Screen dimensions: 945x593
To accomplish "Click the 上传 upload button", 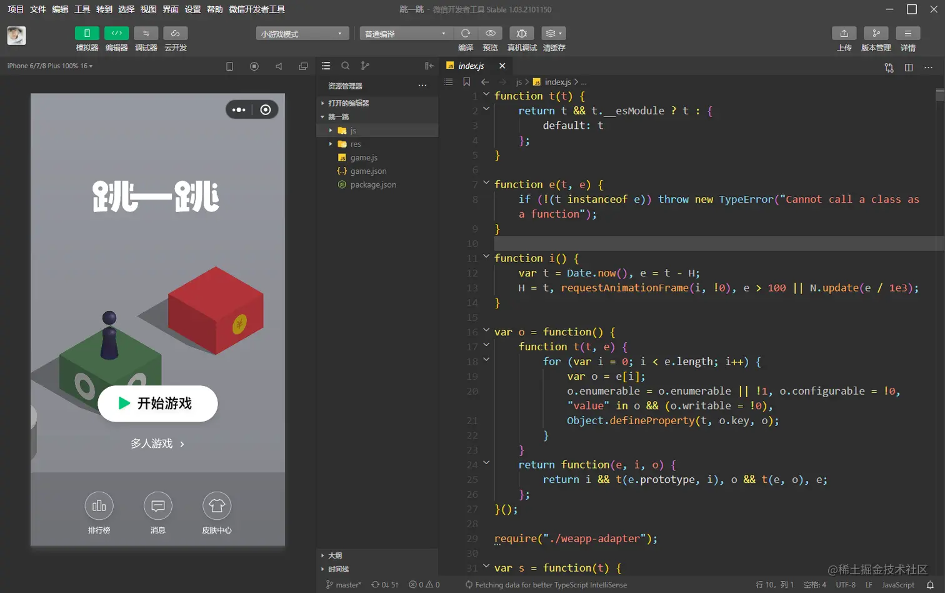I will tap(844, 33).
